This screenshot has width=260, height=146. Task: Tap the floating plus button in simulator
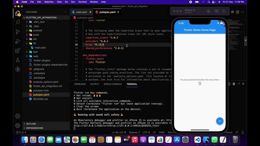tap(220, 121)
